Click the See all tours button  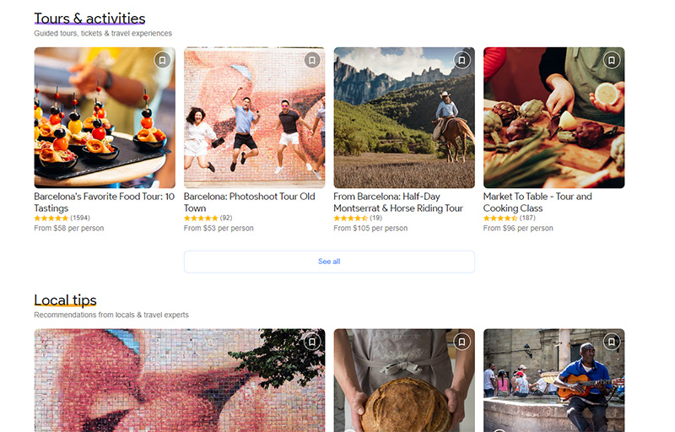(x=329, y=262)
